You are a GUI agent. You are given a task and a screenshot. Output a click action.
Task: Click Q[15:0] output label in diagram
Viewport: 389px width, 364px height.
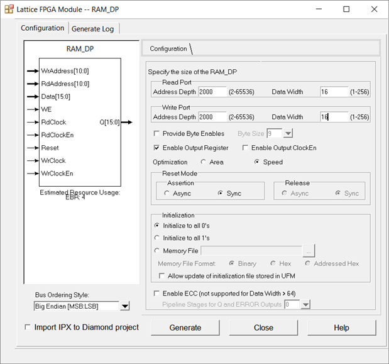(109, 123)
